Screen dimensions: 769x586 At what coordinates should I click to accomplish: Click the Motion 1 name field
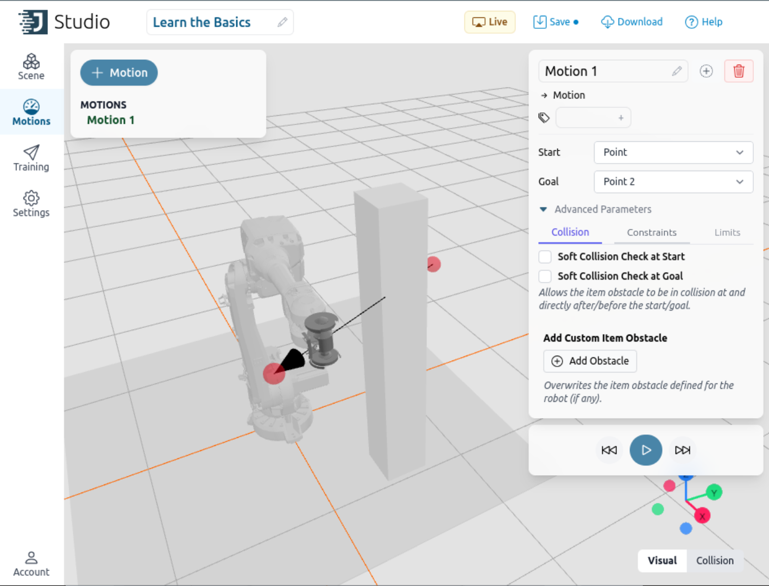613,71
